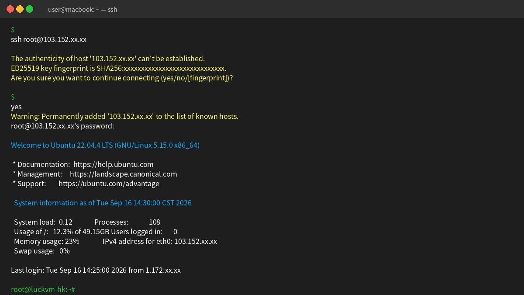Open the https://help.ubuntu.com documentation link
This screenshot has height=295, width=524.
(114, 164)
